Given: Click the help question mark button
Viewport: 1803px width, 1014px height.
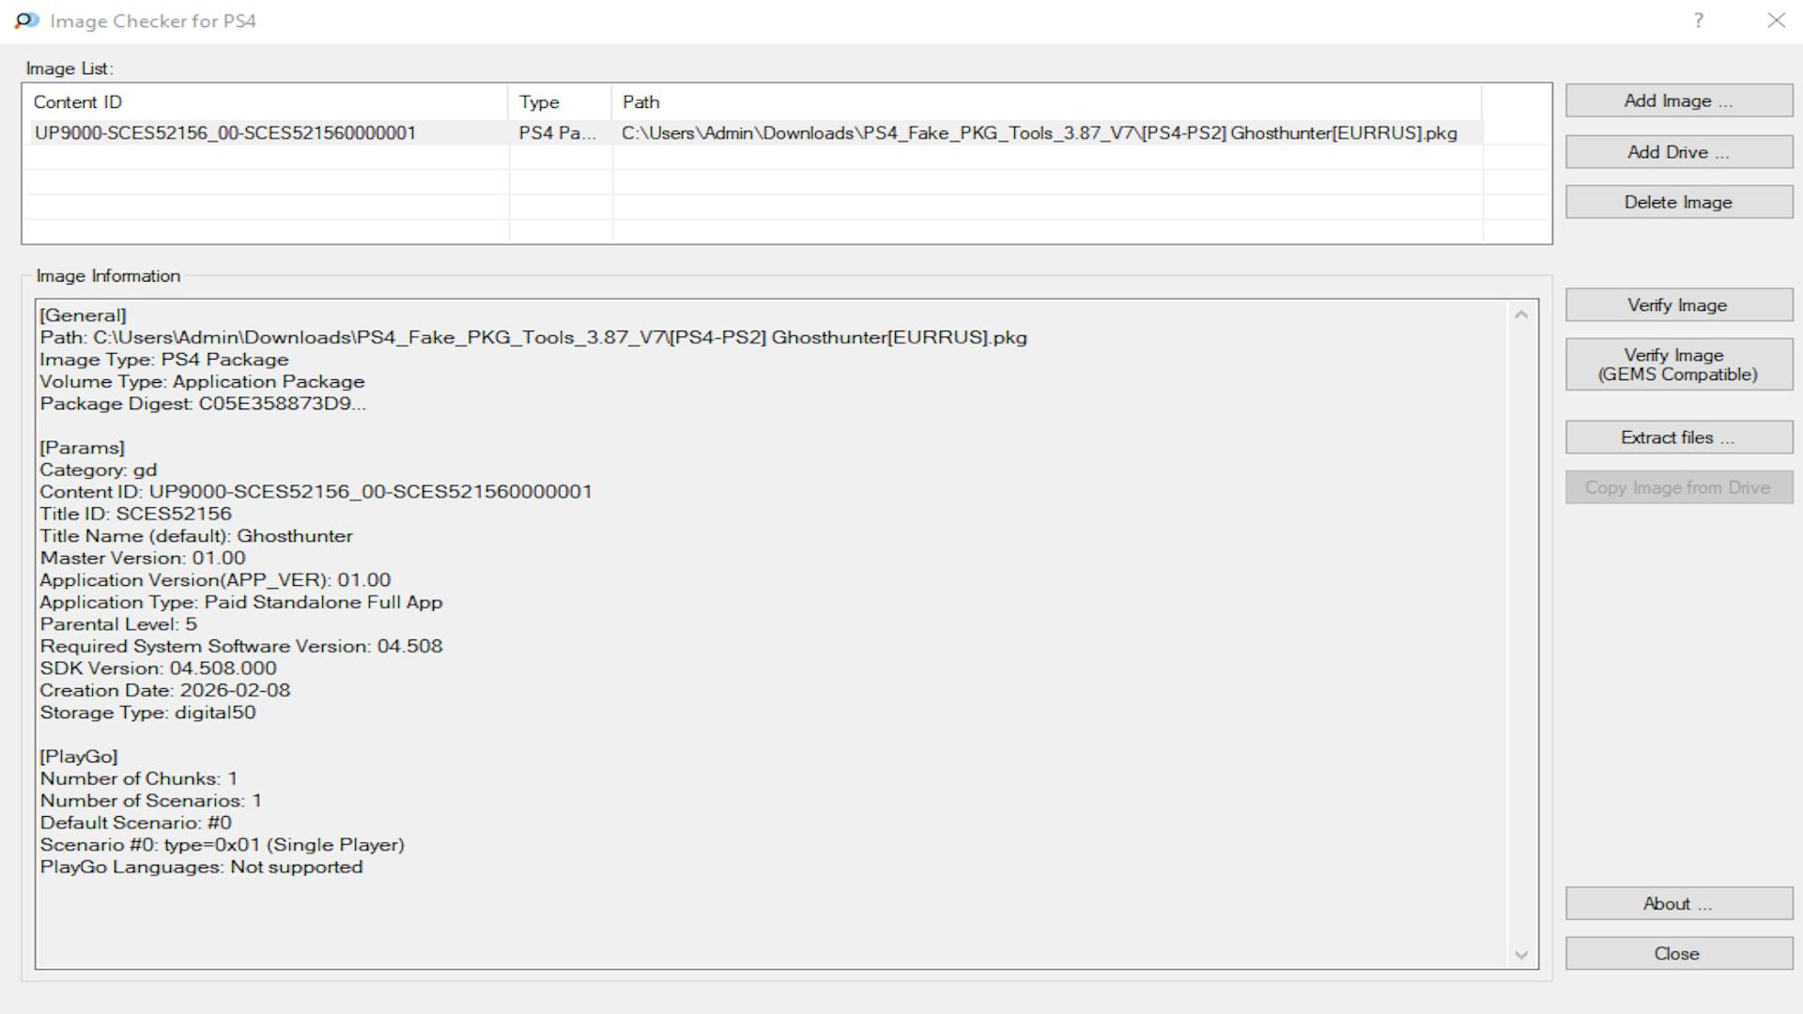Looking at the screenshot, I should click(x=1698, y=21).
